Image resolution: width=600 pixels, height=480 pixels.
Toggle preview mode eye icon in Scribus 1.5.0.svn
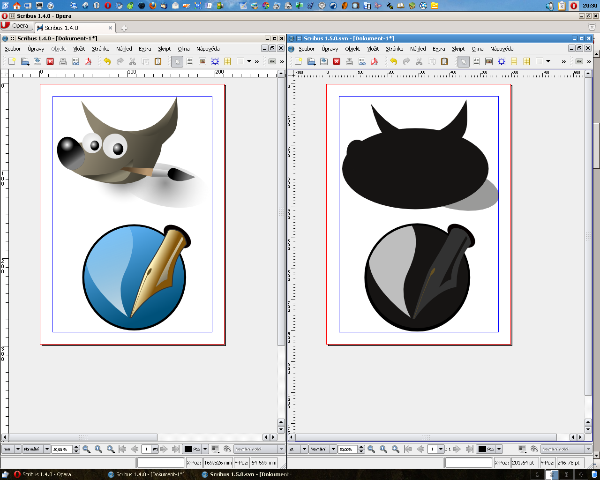point(534,449)
